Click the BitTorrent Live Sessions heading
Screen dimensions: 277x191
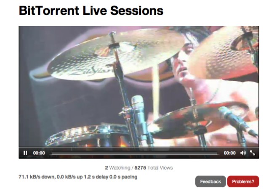click(x=91, y=11)
